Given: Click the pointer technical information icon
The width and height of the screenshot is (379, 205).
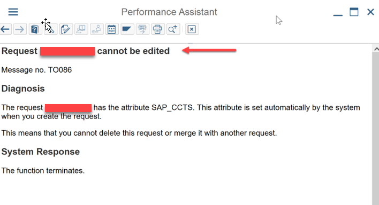Looking at the screenshot, I should 50,29.
